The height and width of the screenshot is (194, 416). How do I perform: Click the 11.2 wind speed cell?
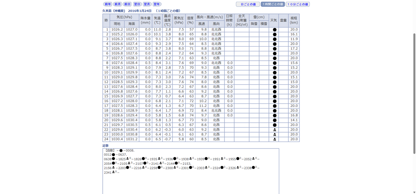click(202, 106)
